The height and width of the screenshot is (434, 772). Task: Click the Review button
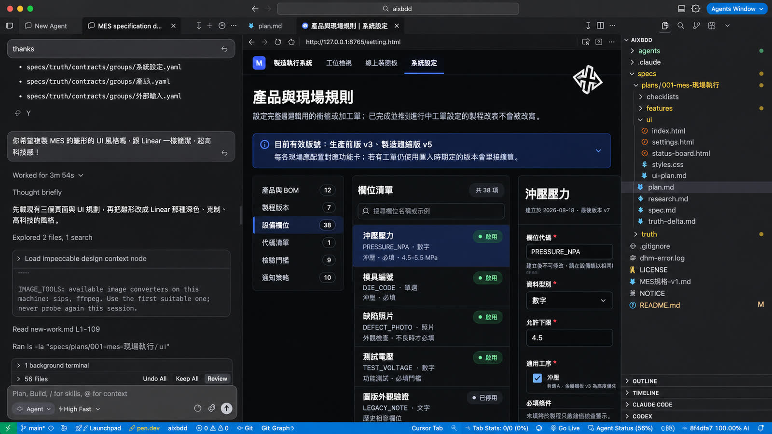[217, 379]
